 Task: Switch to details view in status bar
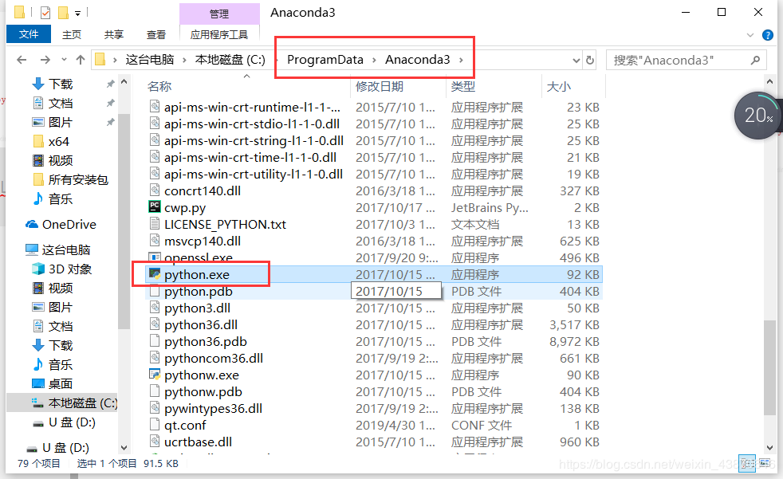tap(747, 462)
